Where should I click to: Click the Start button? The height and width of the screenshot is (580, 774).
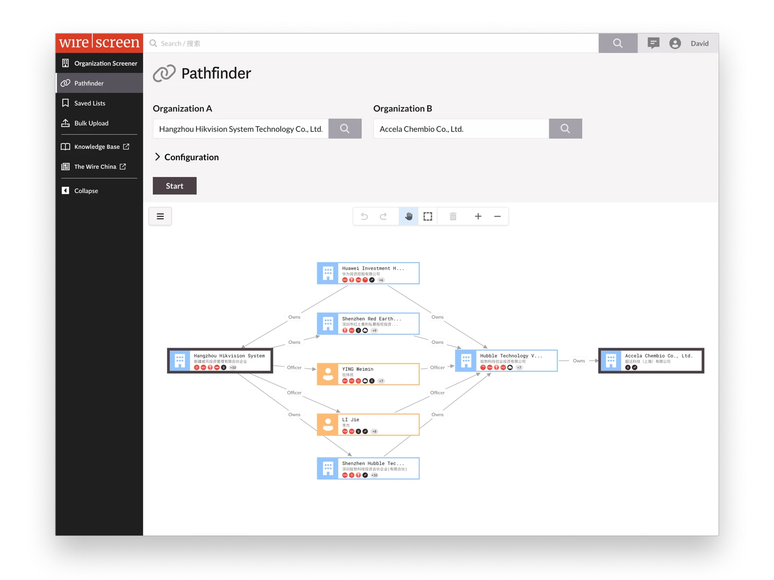click(175, 186)
